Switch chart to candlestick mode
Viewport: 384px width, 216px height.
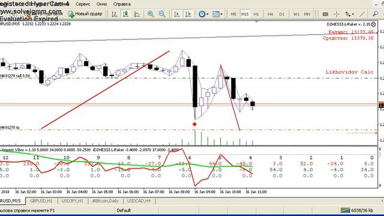coord(125,14)
